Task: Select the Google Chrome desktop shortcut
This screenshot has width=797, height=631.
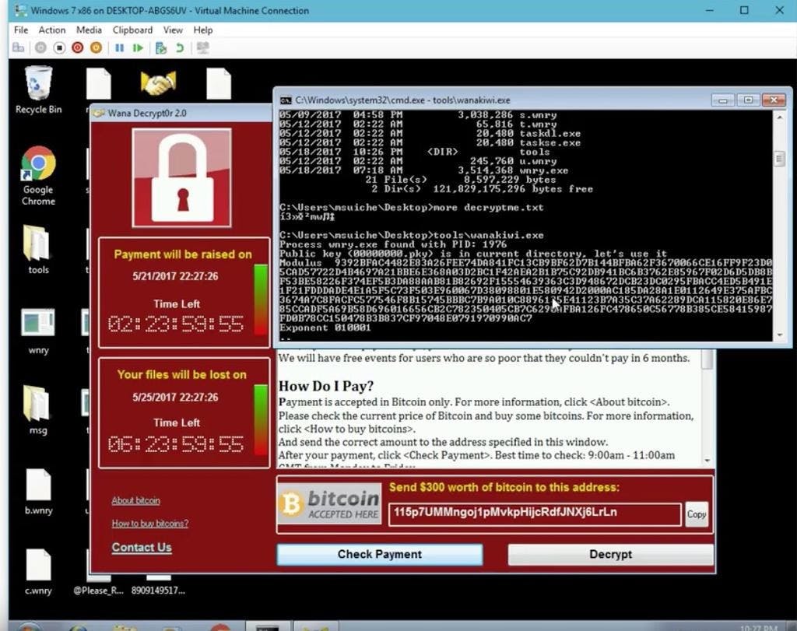Action: tap(38, 175)
